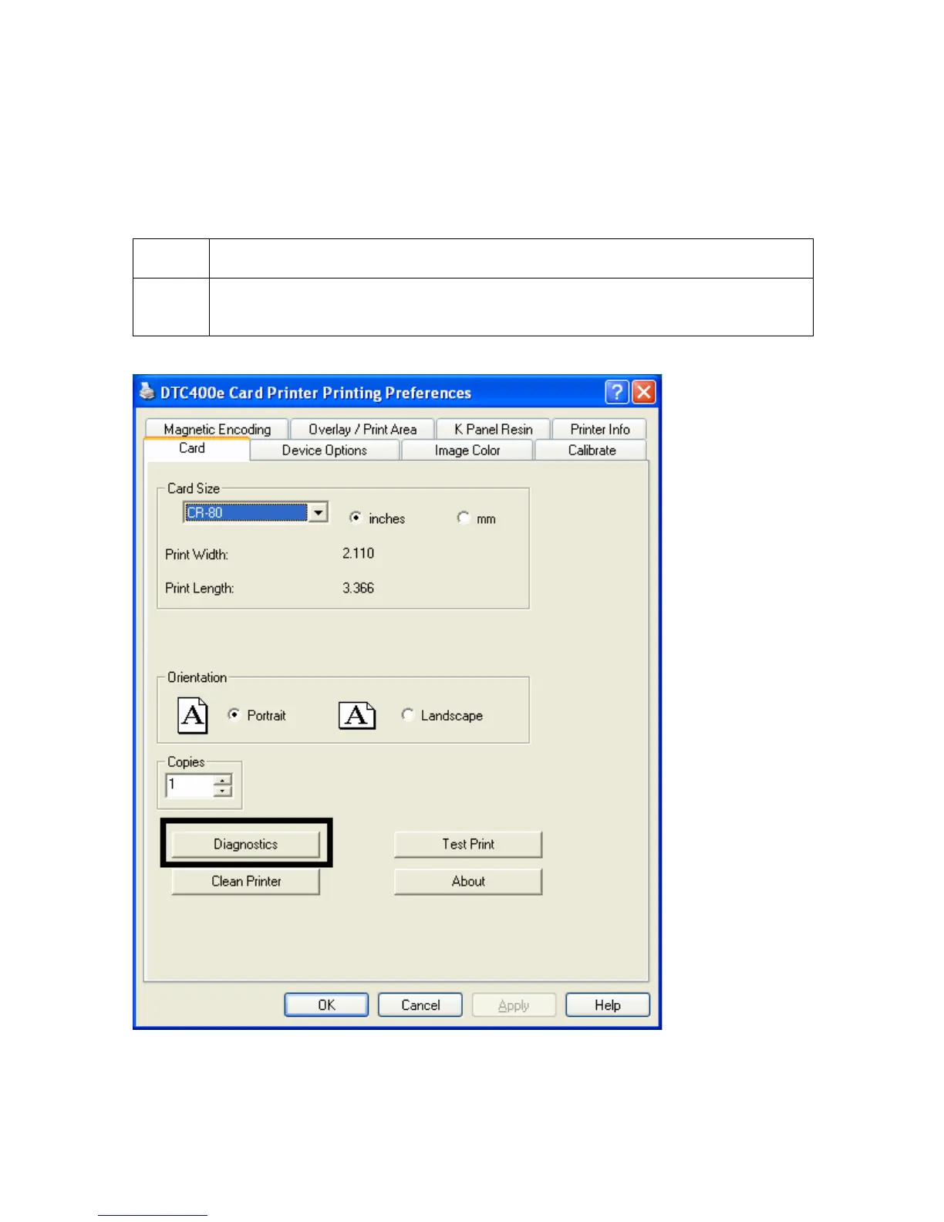Run a Test Print
This screenshot has height=1222, width=944.
[468, 844]
